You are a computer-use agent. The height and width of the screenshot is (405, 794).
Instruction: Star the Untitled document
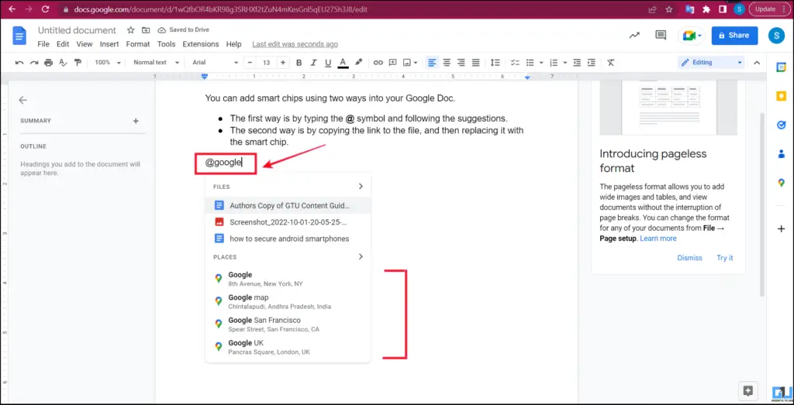[130, 30]
